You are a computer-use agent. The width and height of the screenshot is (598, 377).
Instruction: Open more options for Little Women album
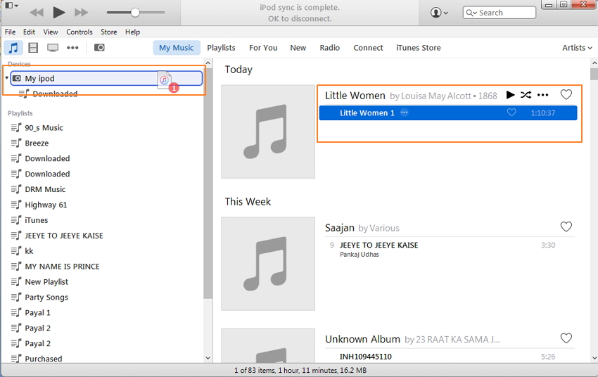point(542,95)
